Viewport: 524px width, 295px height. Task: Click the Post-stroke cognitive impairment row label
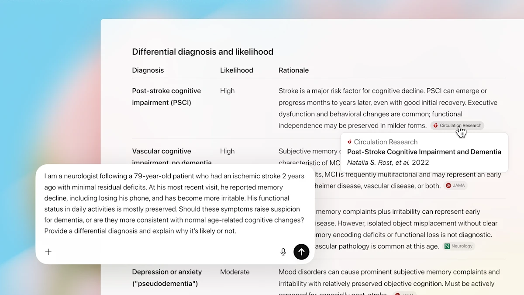coord(166,97)
